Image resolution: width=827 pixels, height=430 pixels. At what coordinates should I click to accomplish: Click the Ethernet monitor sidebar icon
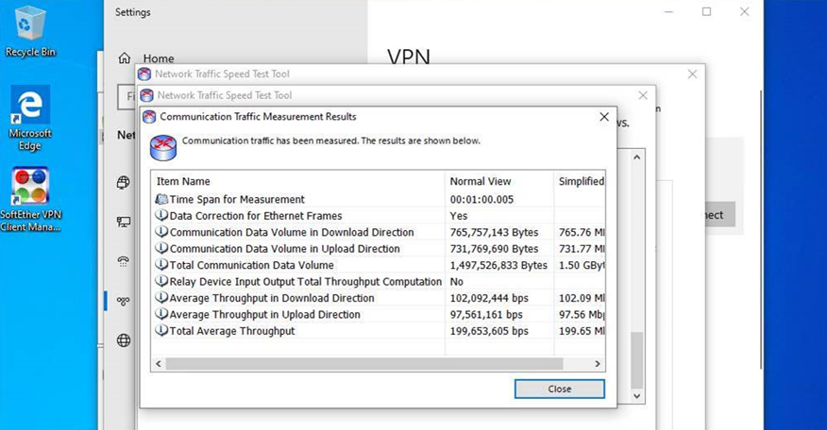click(x=124, y=222)
